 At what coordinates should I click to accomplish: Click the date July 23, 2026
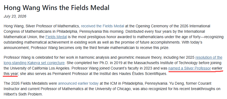click(x=15, y=16)
